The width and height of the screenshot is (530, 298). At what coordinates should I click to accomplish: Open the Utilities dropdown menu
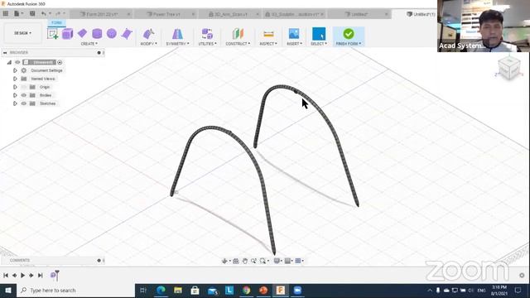(207, 44)
